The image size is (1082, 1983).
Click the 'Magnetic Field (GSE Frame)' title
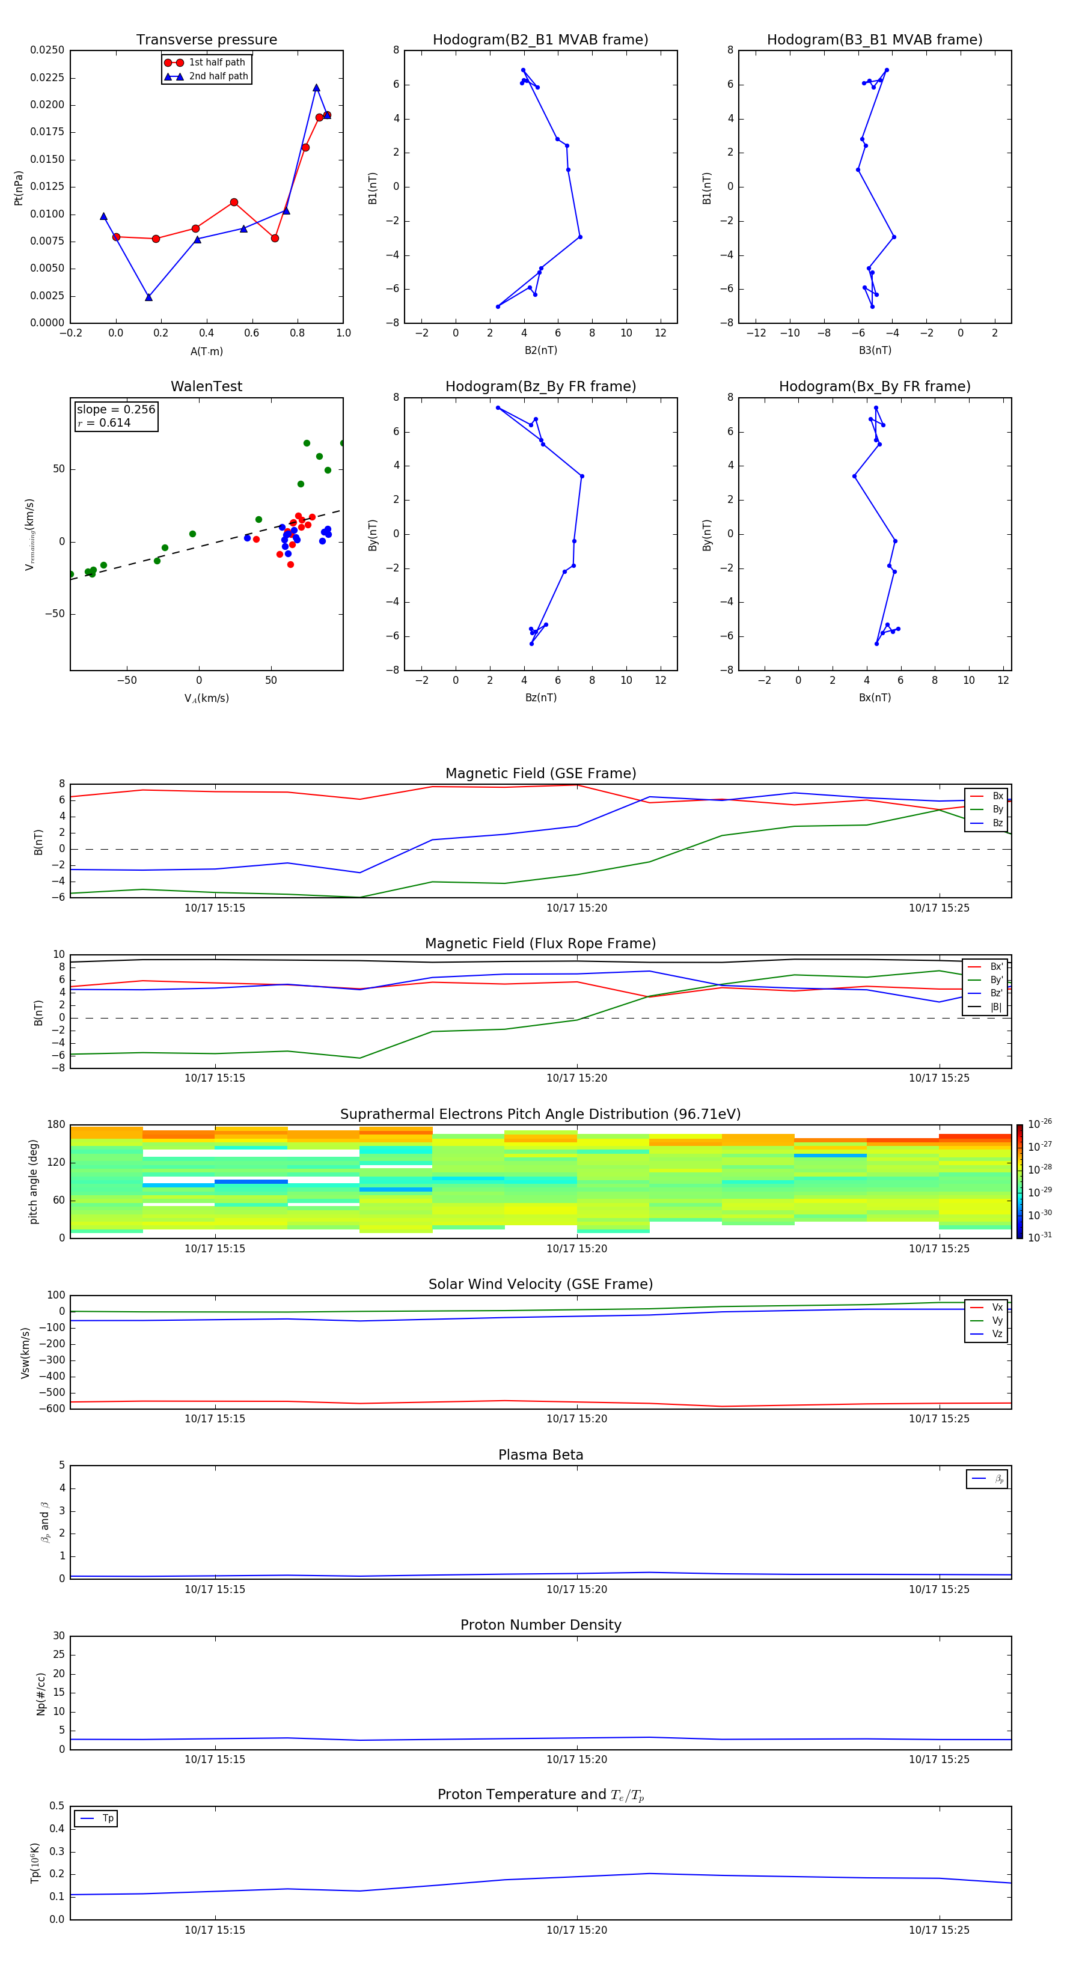click(540, 773)
